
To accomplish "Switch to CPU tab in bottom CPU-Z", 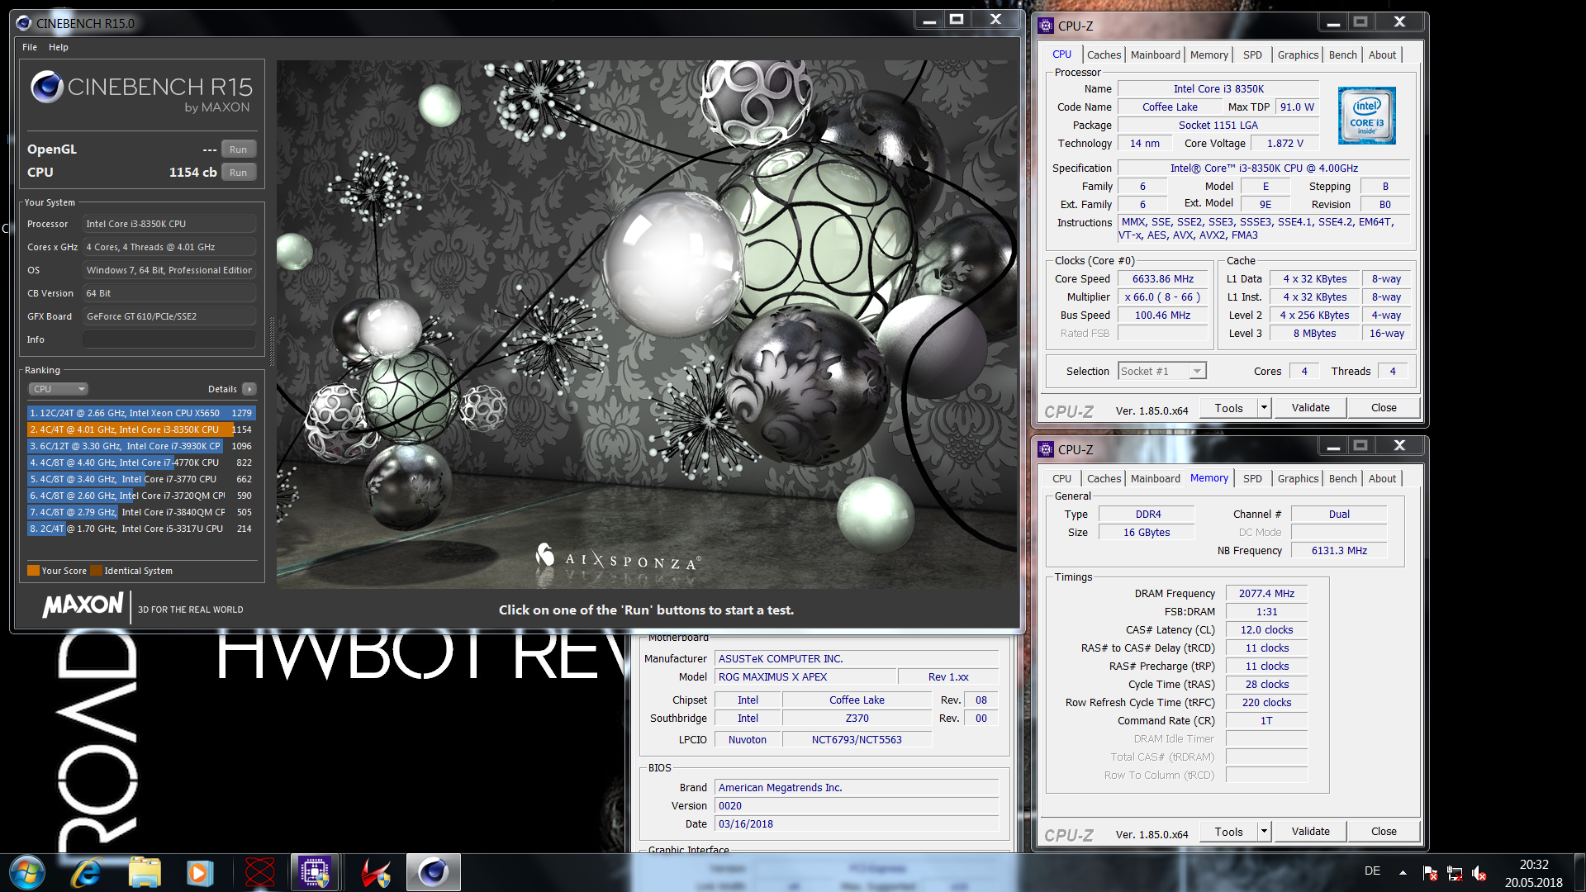I will pos(1061,478).
